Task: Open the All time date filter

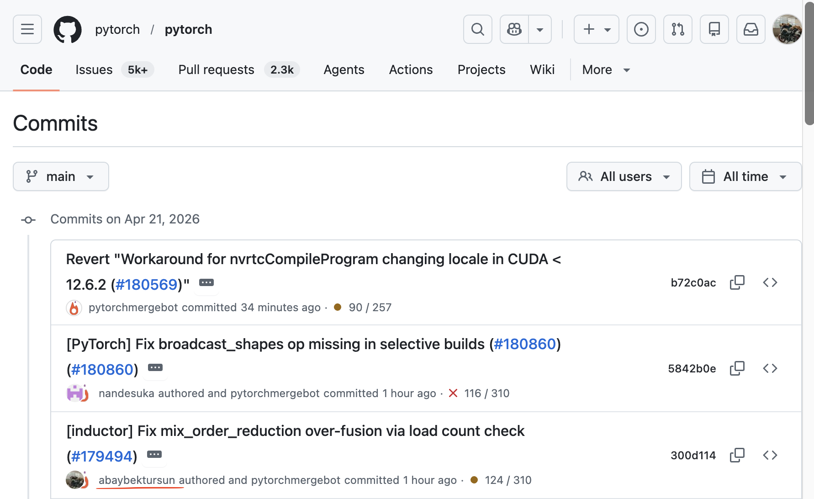Action: click(x=745, y=176)
